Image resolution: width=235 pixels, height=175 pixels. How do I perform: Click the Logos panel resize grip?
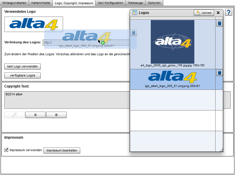pos(221,150)
